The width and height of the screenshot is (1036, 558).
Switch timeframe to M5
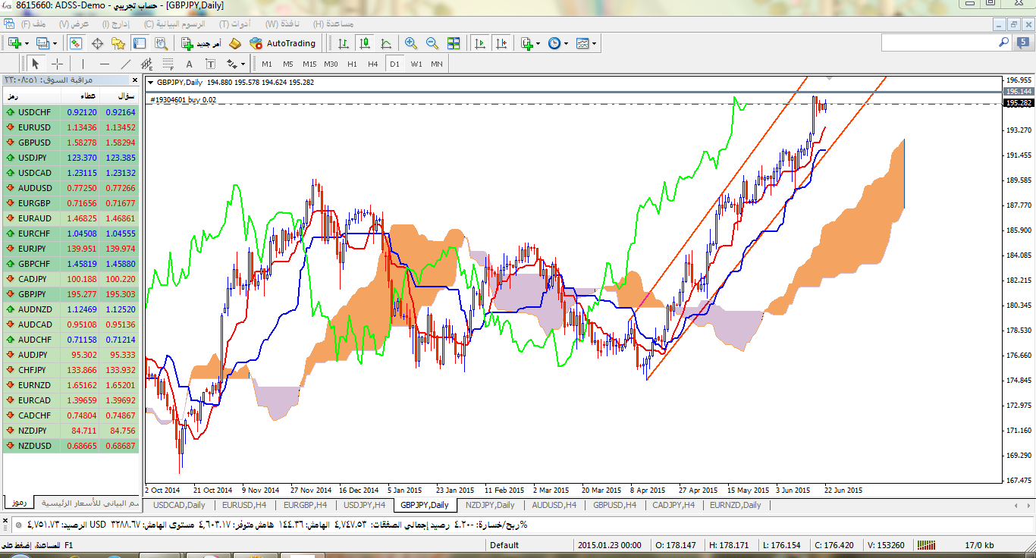pos(288,64)
